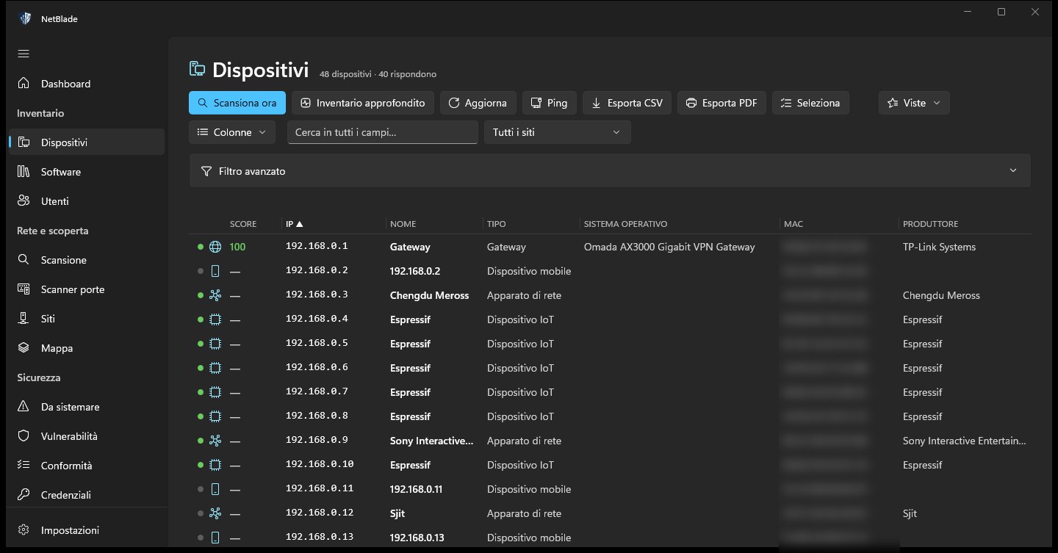Open the Software inventory page
Image resolution: width=1058 pixels, height=553 pixels.
coord(85,172)
